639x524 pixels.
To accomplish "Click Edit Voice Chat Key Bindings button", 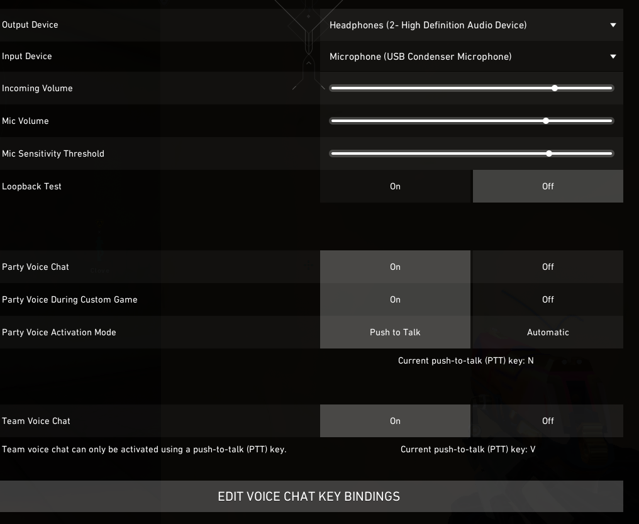I will [309, 496].
